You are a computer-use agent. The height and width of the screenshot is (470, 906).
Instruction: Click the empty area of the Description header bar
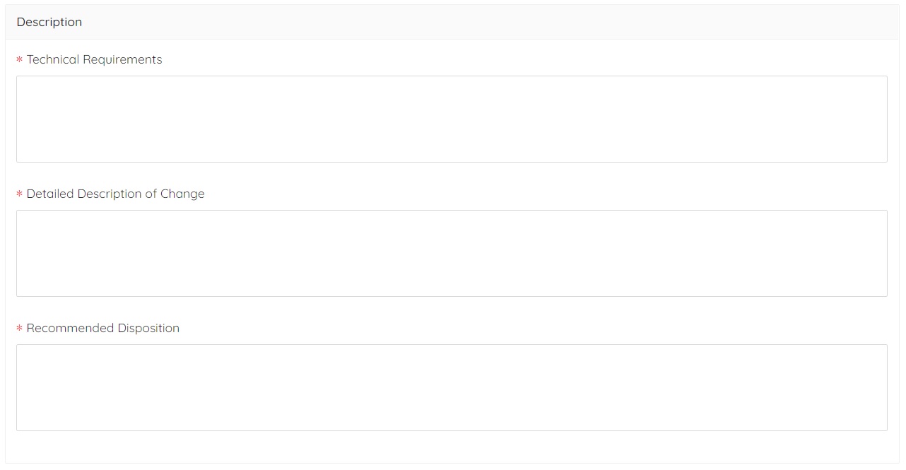[x=495, y=22]
